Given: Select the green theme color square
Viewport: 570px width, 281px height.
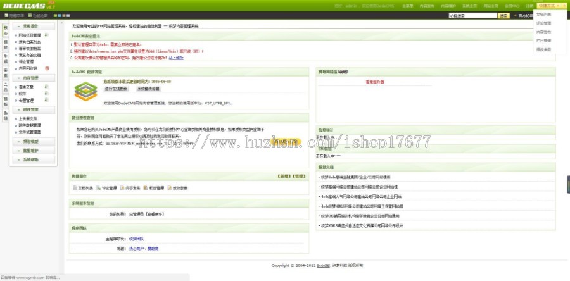Looking at the screenshot, I should 55,16.
